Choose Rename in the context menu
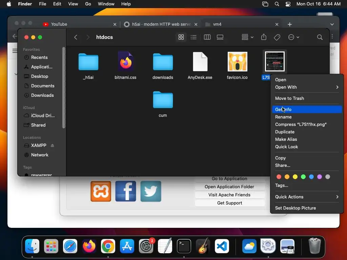This screenshot has height=260, width=347. [x=307, y=117]
